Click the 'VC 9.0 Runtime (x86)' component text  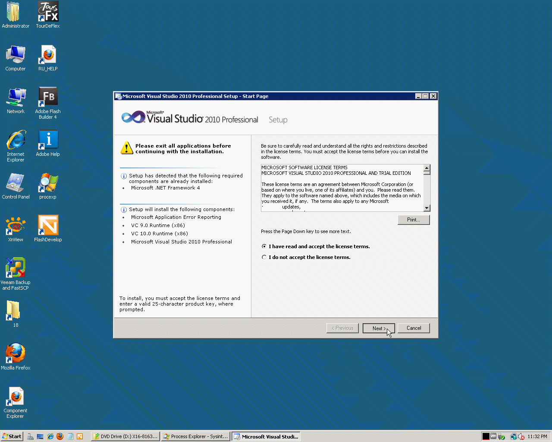point(158,225)
